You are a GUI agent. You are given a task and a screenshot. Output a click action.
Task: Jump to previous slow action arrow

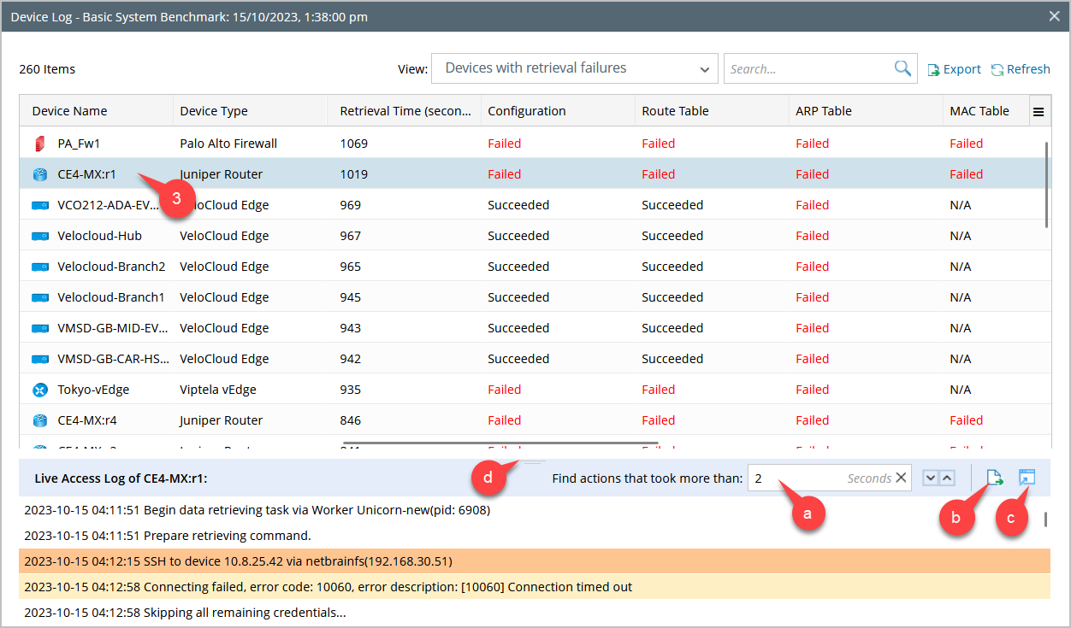click(x=947, y=478)
